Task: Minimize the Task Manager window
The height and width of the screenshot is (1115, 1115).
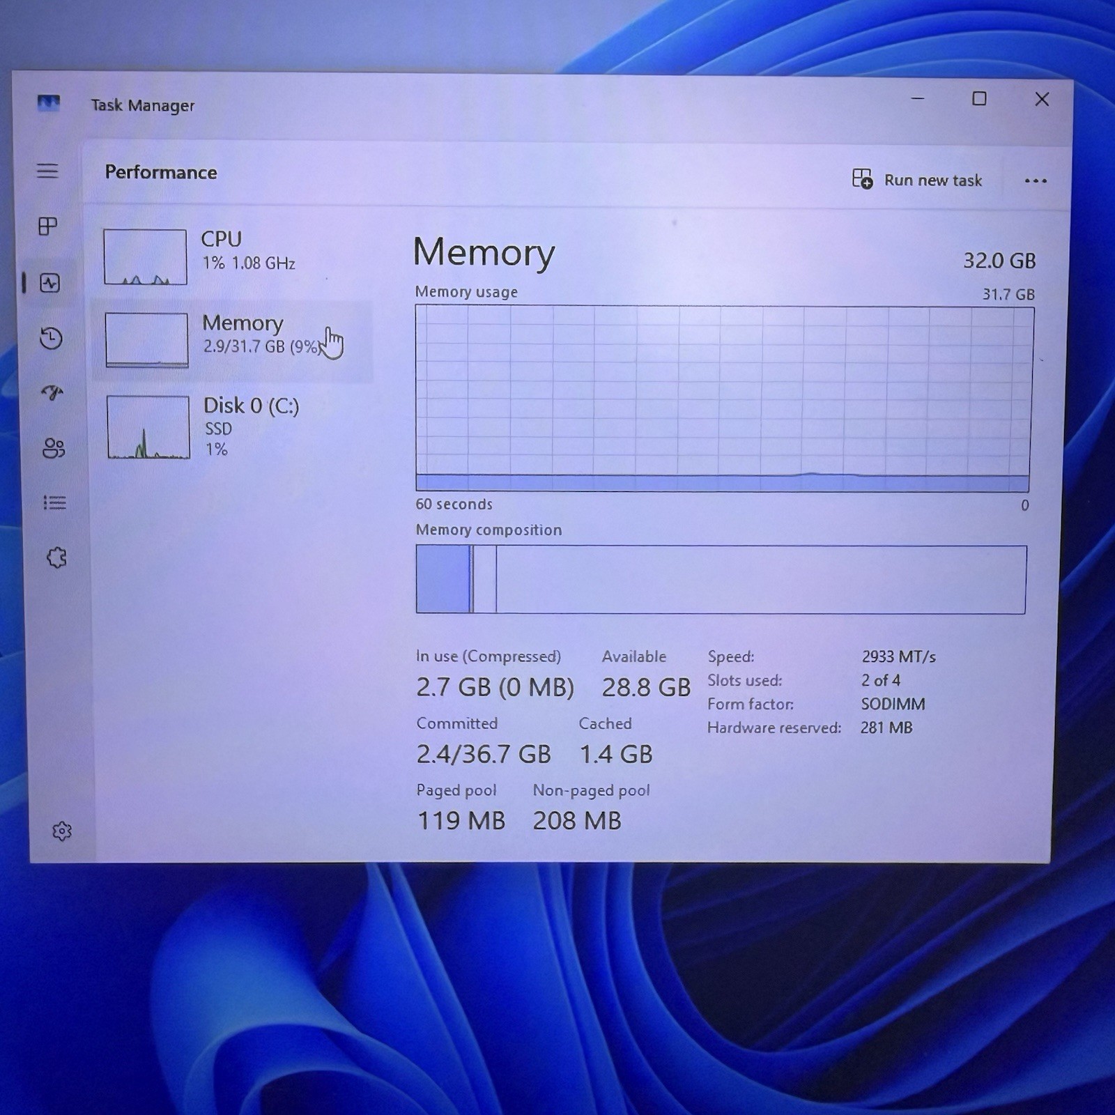Action: pos(918,98)
